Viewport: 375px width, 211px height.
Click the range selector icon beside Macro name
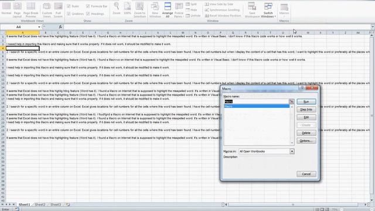(x=292, y=101)
